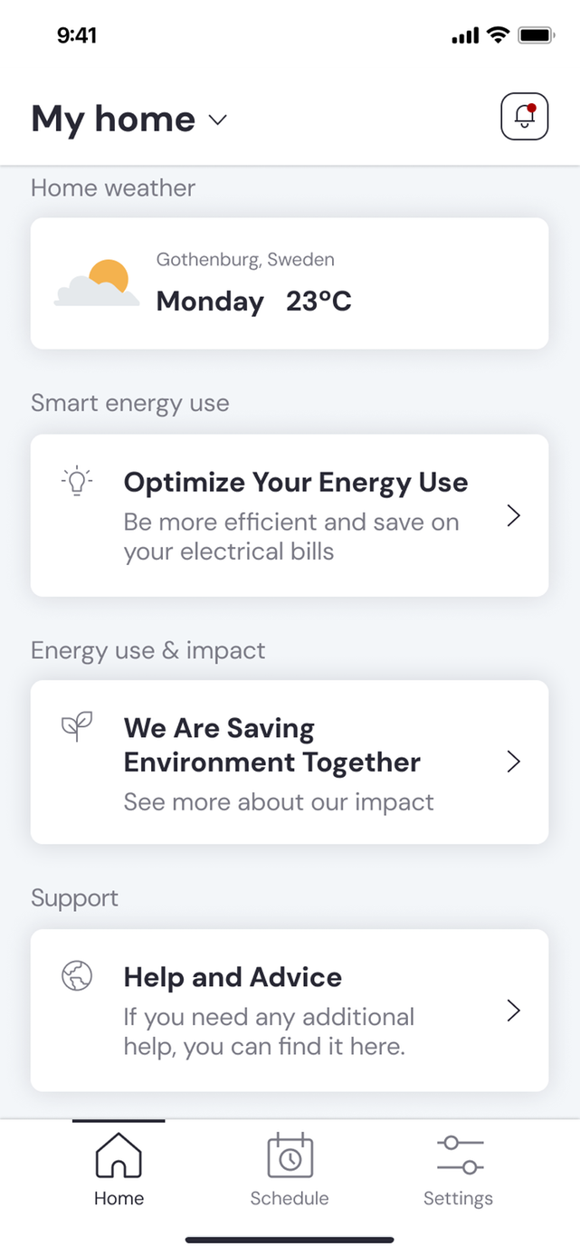This screenshot has height=1256, width=580.
Task: Tap the Settings sliders icon
Action: point(459,1156)
